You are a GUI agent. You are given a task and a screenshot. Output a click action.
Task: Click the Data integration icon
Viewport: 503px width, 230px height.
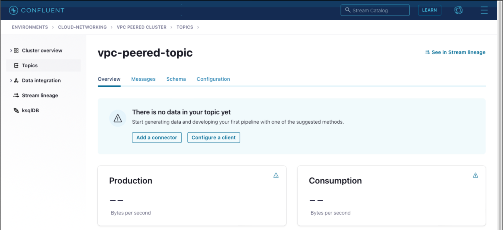(x=16, y=80)
